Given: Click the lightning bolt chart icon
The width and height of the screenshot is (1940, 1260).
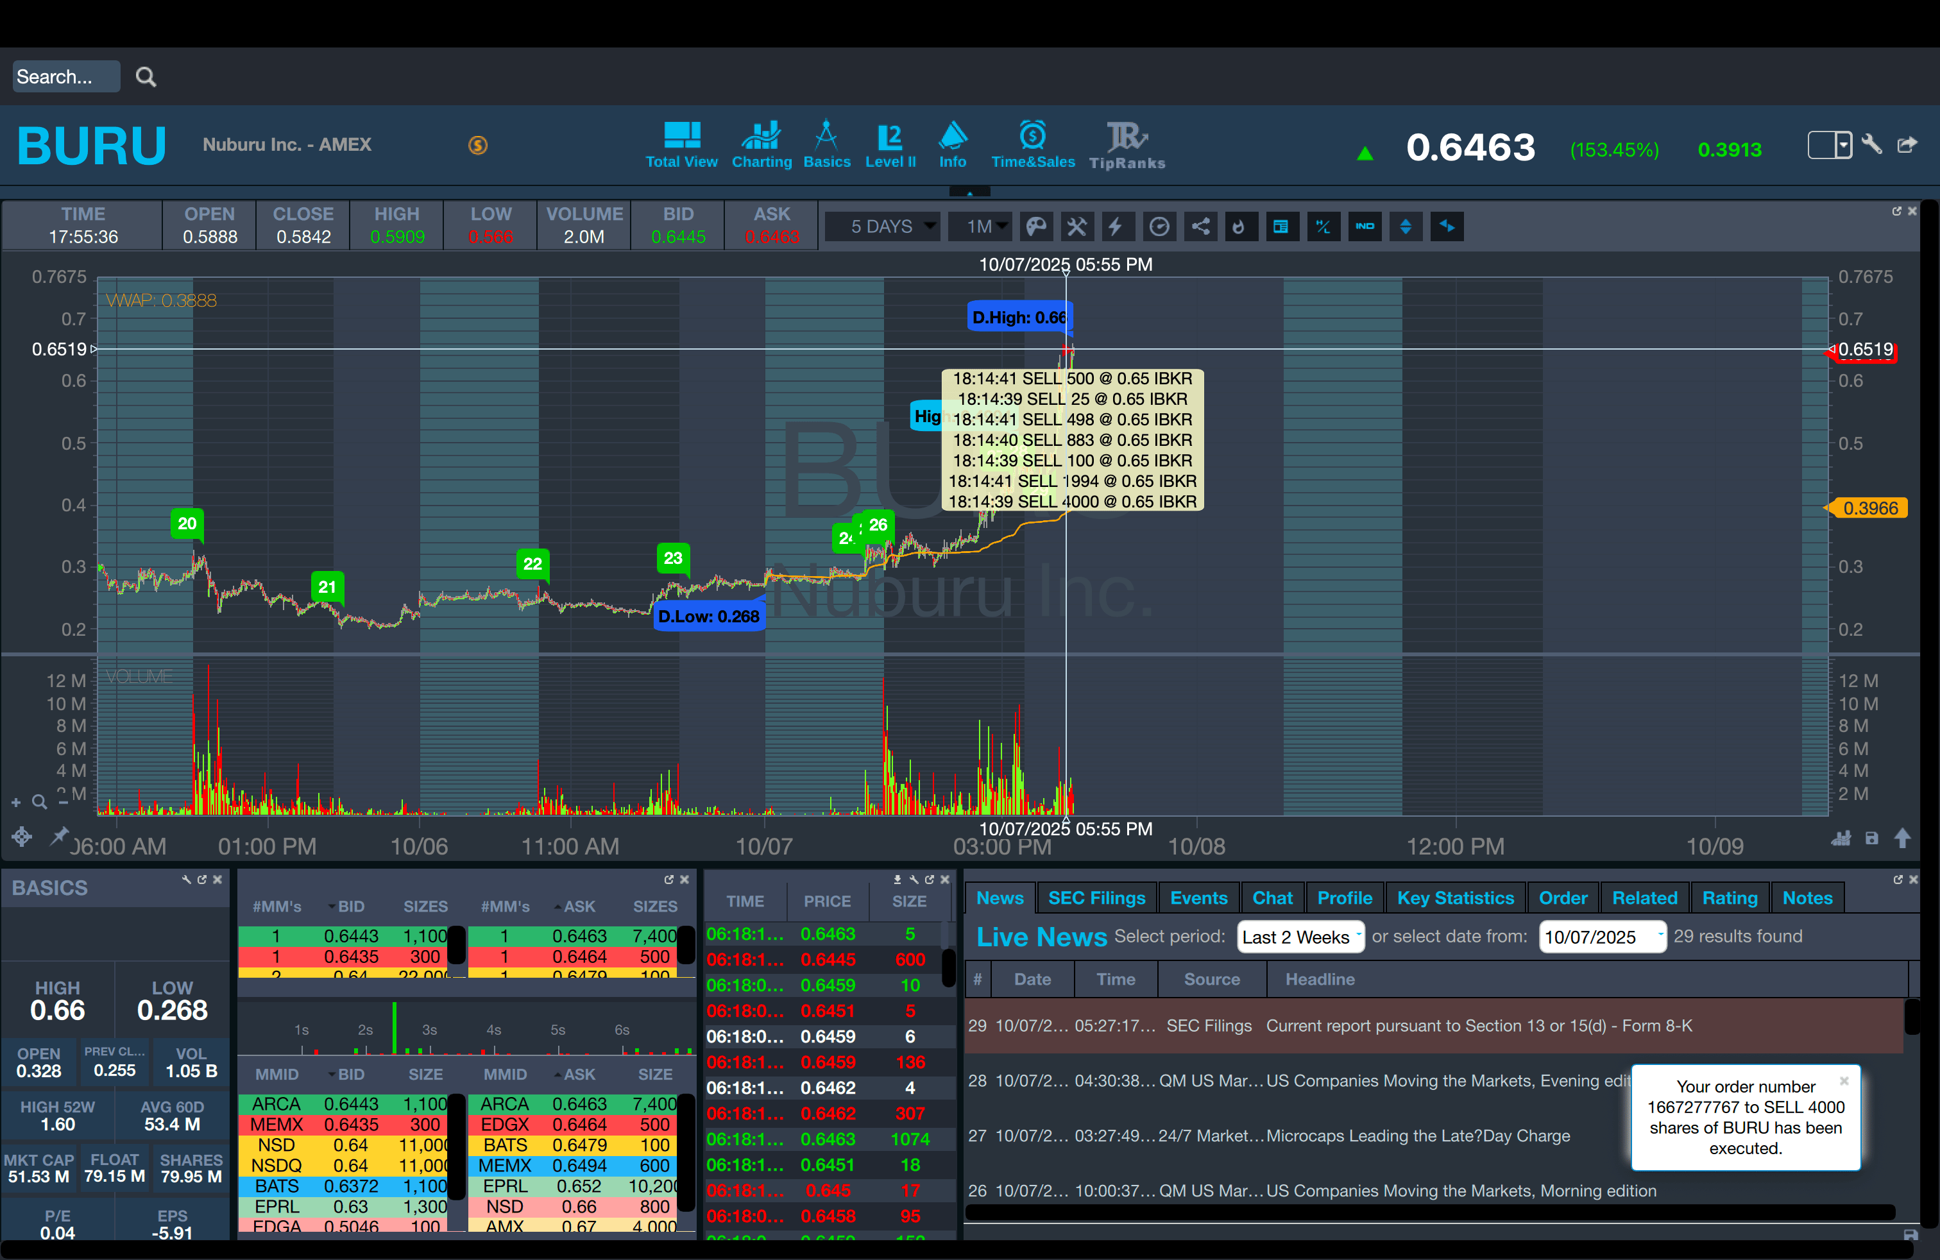Looking at the screenshot, I should (1116, 226).
